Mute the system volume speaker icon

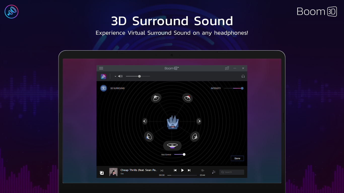pos(120,76)
